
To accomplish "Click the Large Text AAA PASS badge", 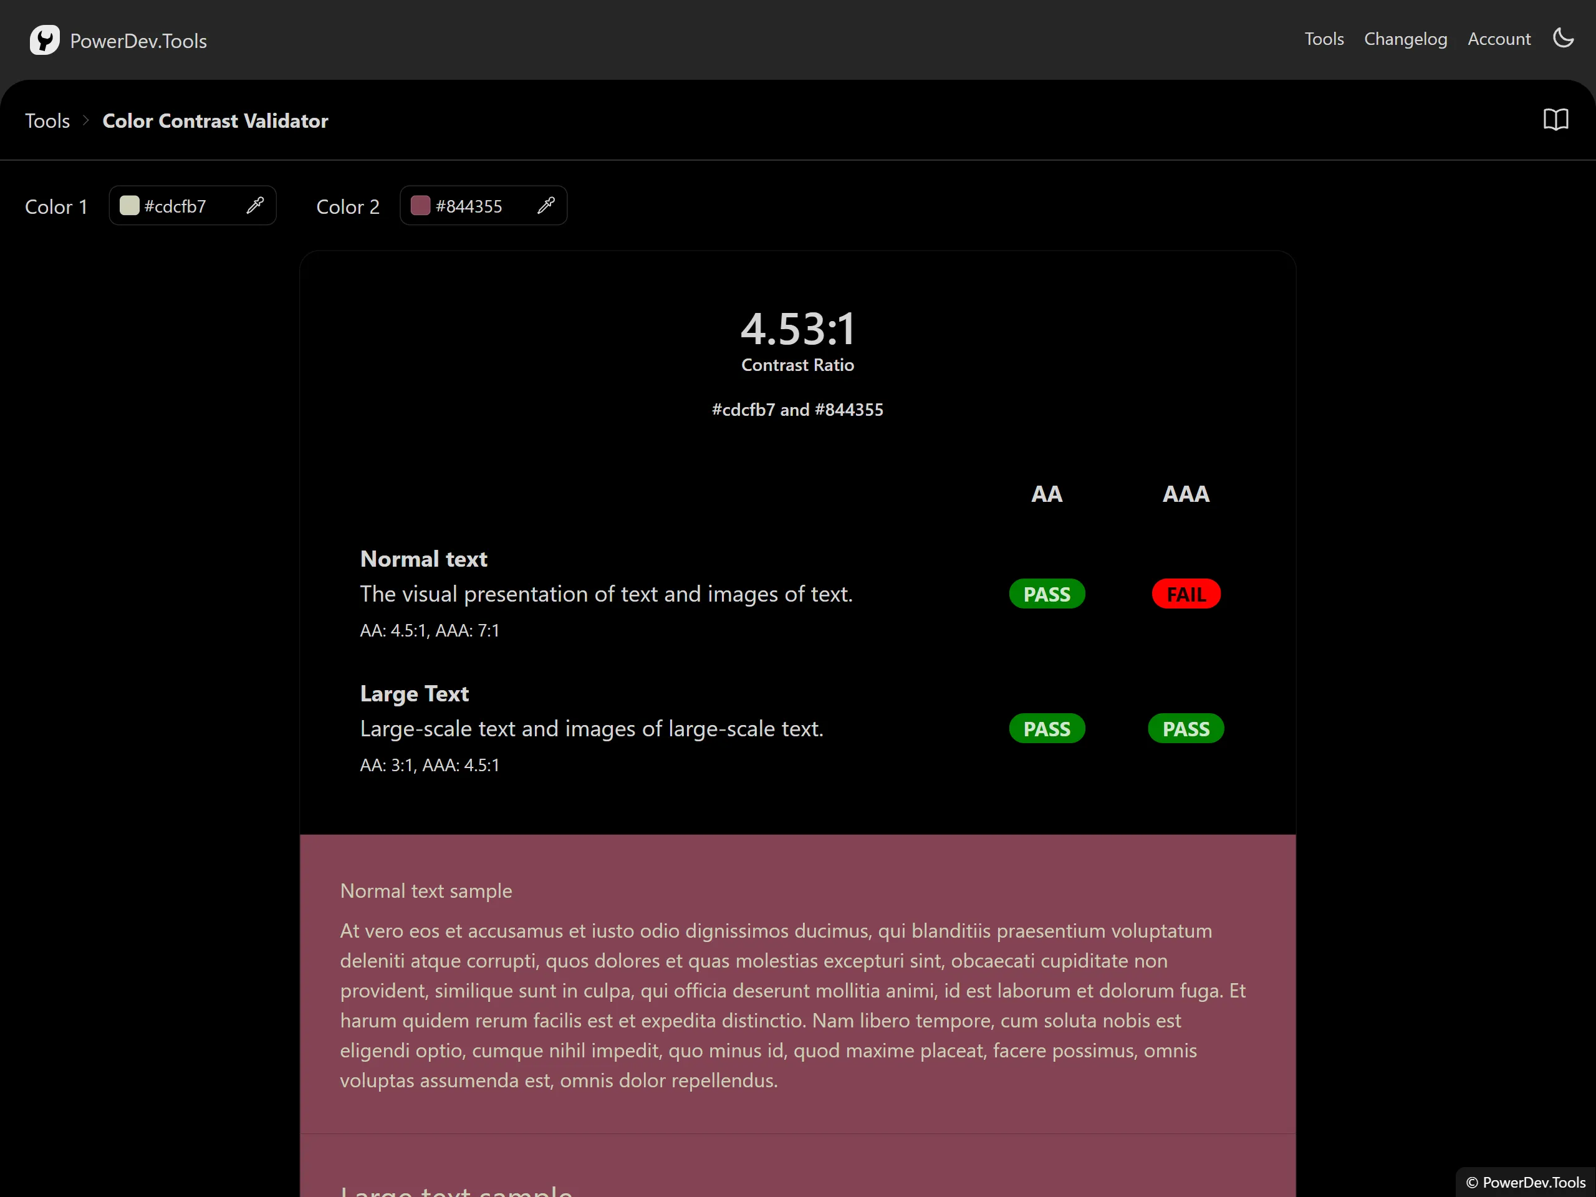I will click(1185, 729).
